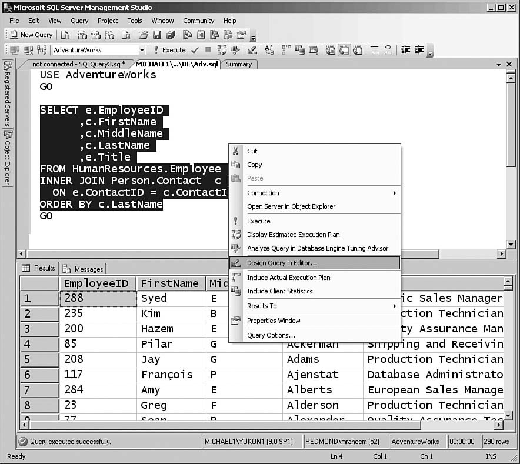Viewport: 520px width, 464px height.
Task: Expand the Object Explorer side tab
Action: click(7, 158)
